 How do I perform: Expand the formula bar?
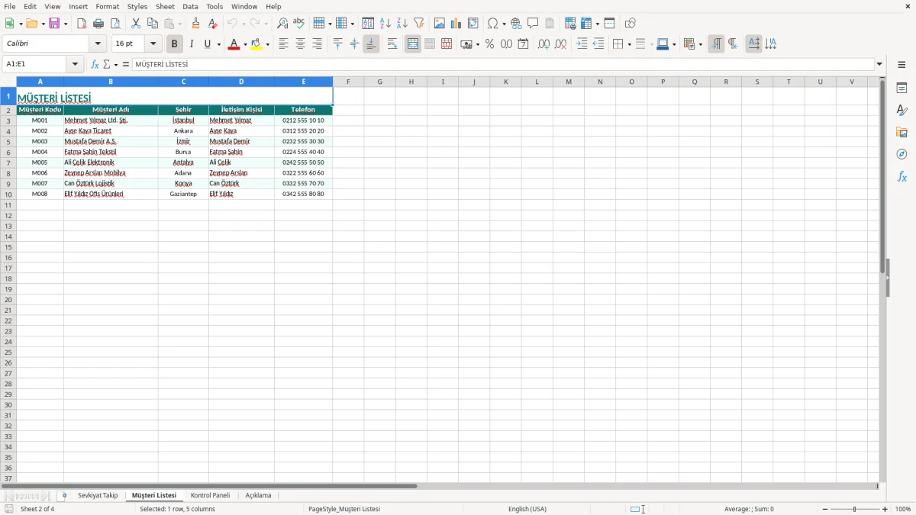click(x=879, y=65)
